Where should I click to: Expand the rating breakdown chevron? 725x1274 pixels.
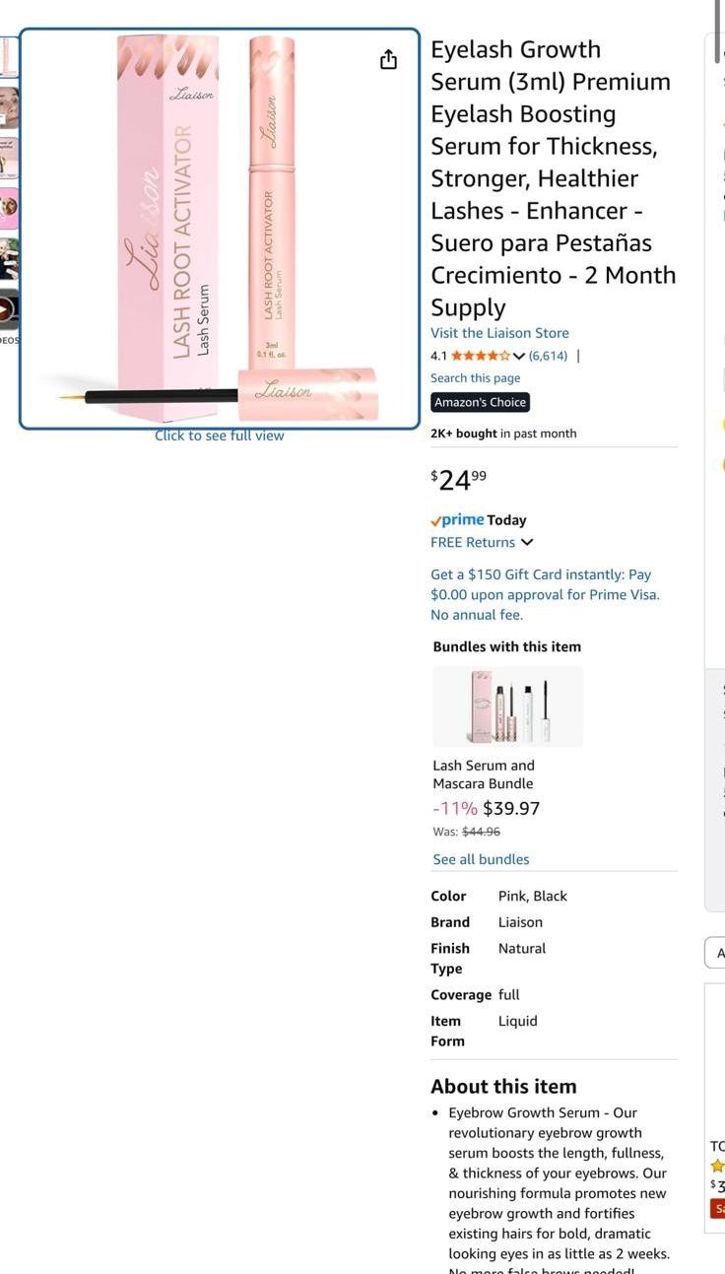point(519,356)
